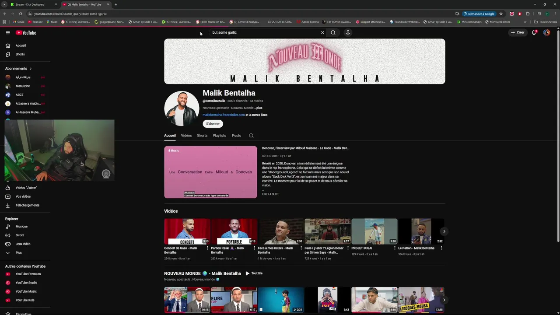Open the et 3 autres liens link
The width and height of the screenshot is (560, 315).
(x=256, y=115)
